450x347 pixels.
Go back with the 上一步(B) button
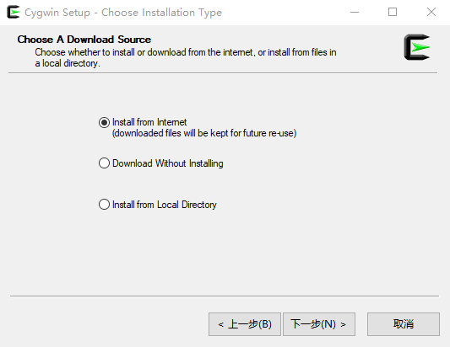pyautogui.click(x=245, y=324)
